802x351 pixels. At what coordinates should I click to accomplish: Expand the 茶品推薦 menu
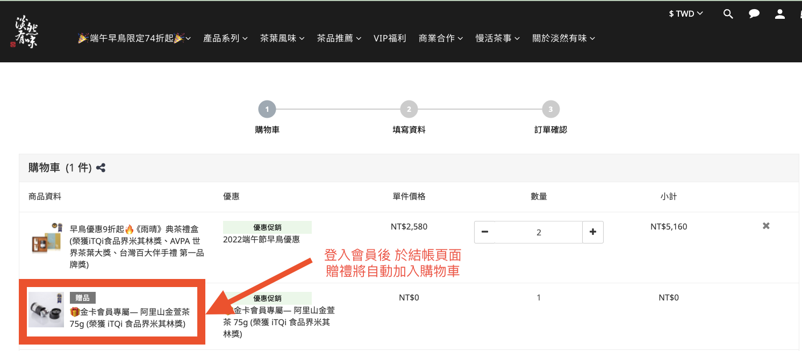[339, 38]
